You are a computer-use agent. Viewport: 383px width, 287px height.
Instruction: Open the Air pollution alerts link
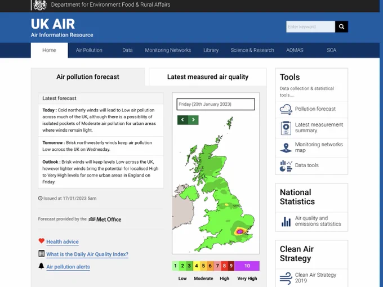[68, 267]
